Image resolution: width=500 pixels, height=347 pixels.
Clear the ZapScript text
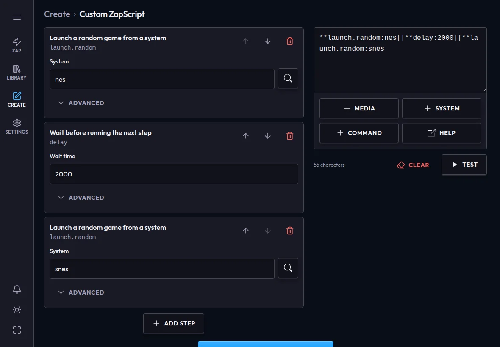[413, 165]
